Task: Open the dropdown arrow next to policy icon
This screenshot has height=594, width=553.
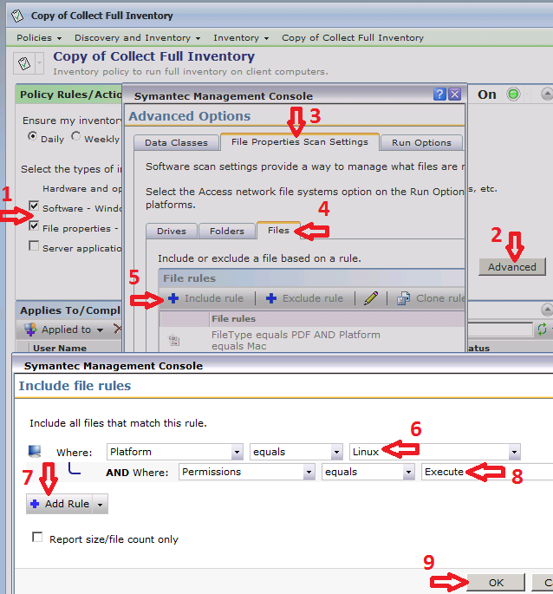Action: tap(39, 63)
